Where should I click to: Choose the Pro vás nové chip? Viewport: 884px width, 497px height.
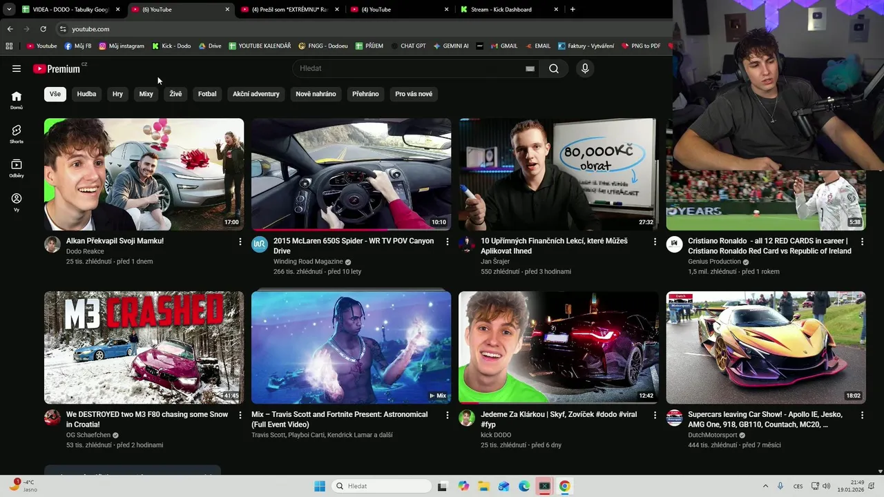point(414,94)
